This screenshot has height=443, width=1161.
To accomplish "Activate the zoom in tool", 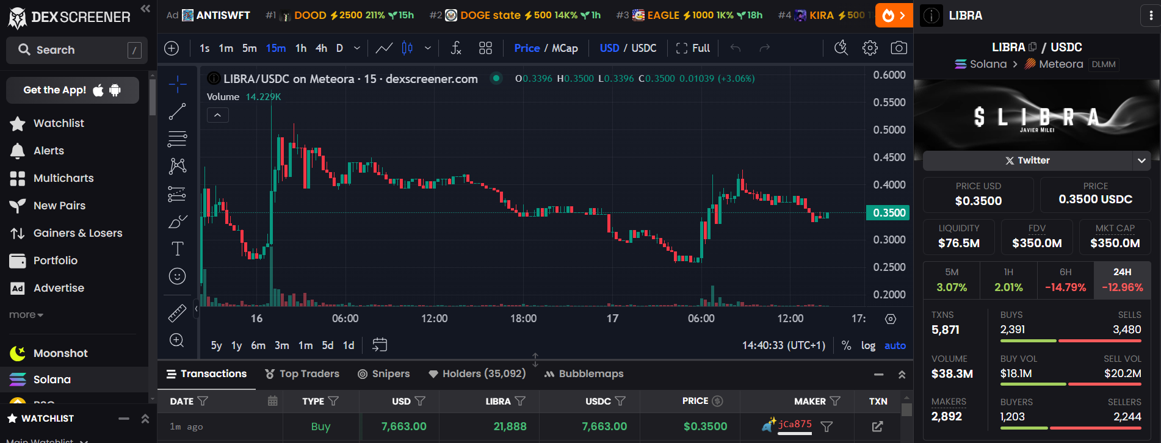I will click(x=177, y=340).
